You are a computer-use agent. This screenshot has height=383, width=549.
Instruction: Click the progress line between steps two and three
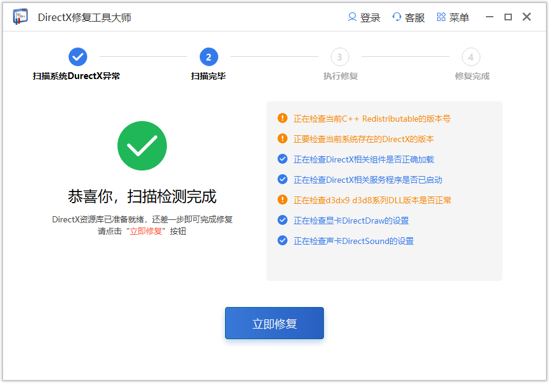(x=274, y=57)
